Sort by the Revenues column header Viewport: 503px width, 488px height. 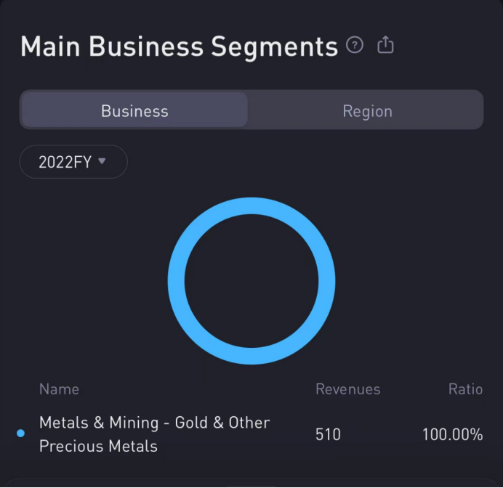coord(347,389)
